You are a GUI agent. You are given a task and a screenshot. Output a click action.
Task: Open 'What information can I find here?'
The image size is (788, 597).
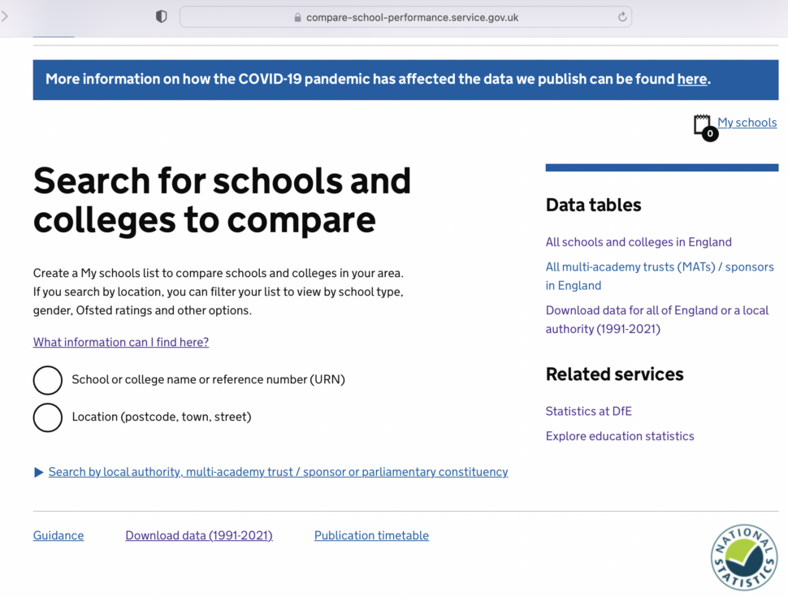click(x=120, y=342)
